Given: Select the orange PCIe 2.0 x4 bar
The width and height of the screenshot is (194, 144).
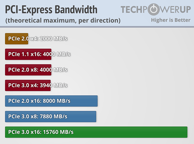Looking at the screenshot, I should click(x=17, y=39).
